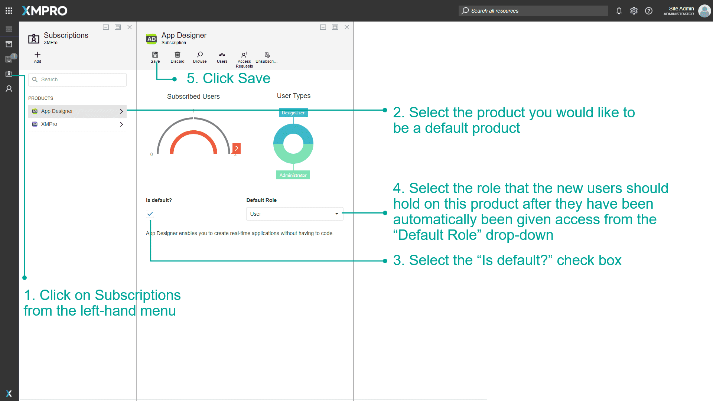Click the user profile icon in the sidebar
Screen dimensions: 713x401
[x=9, y=89]
